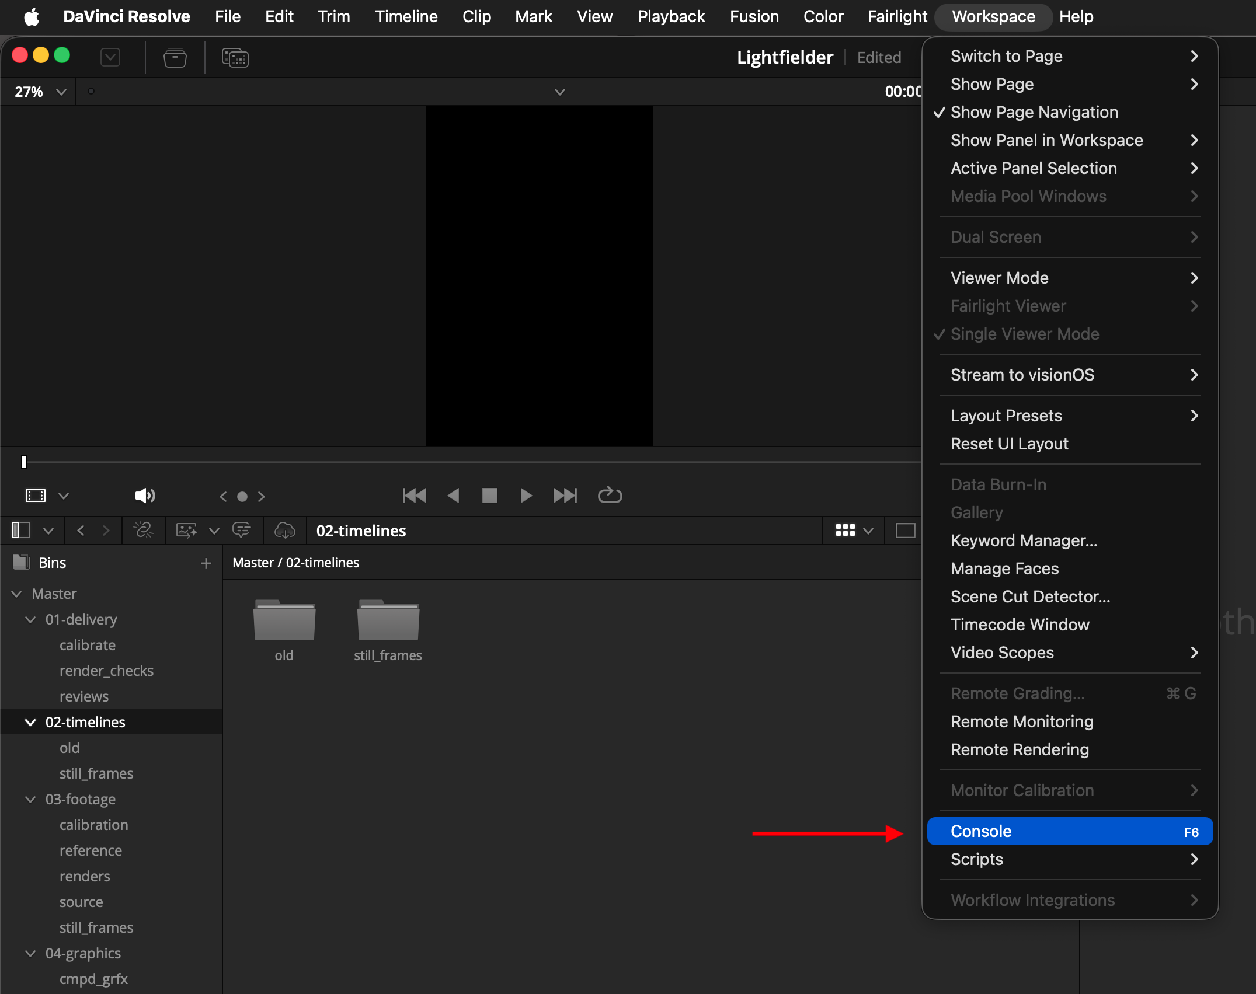Click the media storage icon in the top toolbar
The width and height of the screenshot is (1256, 994).
click(x=175, y=57)
